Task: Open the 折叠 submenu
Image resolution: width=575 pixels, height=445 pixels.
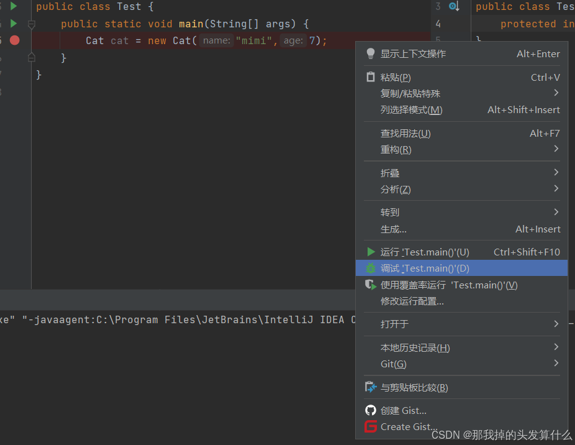Action: point(462,173)
